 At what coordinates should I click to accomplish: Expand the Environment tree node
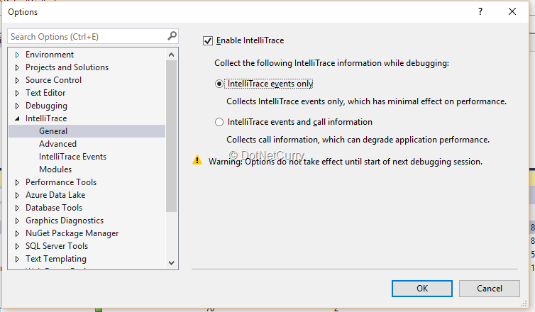pos(17,55)
